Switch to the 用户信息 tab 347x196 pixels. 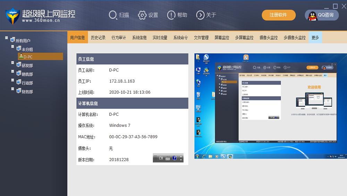(77, 37)
